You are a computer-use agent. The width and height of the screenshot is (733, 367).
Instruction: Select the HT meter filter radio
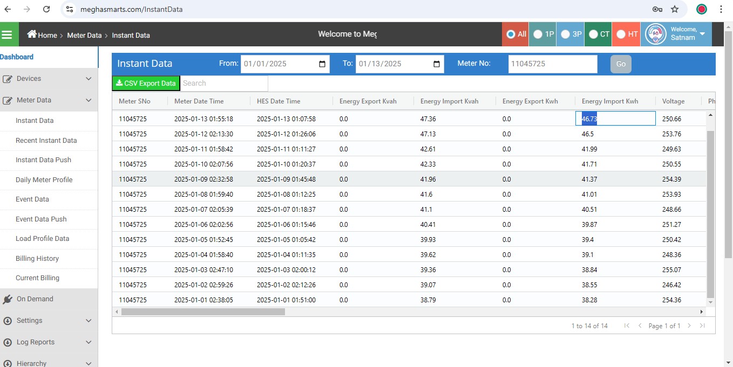point(621,34)
